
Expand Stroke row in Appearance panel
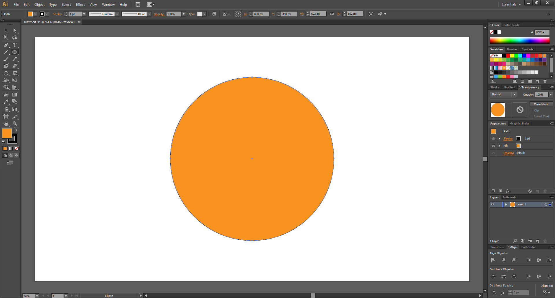(499, 139)
